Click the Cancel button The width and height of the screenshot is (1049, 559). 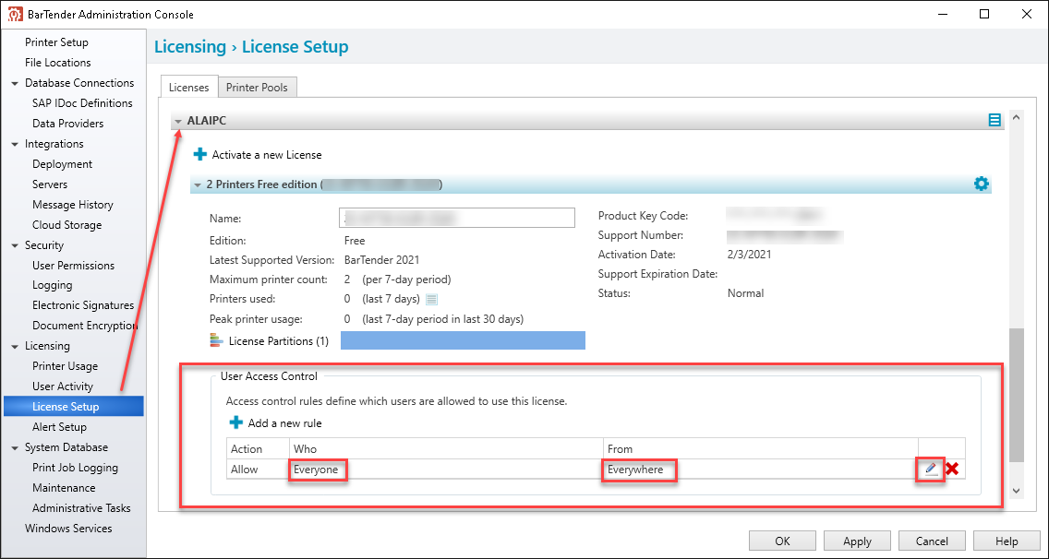(x=932, y=541)
